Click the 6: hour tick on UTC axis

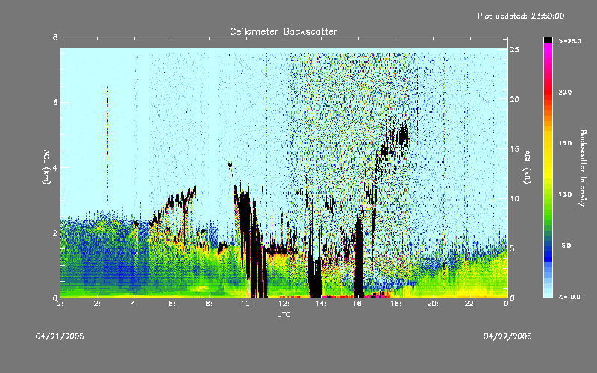172,304
